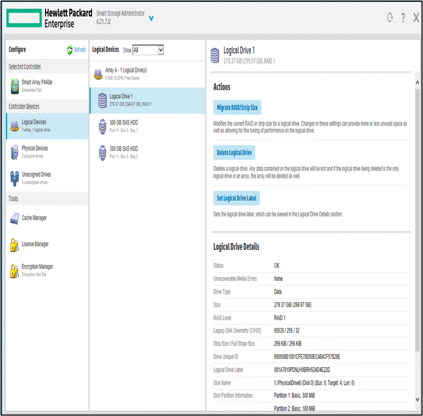Click the details scrollbar down arrow

point(417,399)
